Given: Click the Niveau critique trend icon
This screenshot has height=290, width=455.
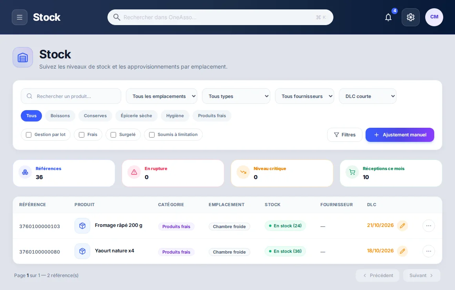Looking at the screenshot, I should click(x=243, y=172).
